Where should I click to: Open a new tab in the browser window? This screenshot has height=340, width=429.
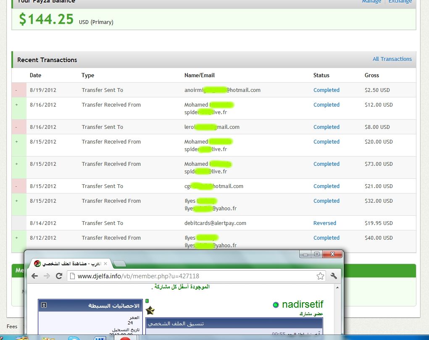click(120, 264)
